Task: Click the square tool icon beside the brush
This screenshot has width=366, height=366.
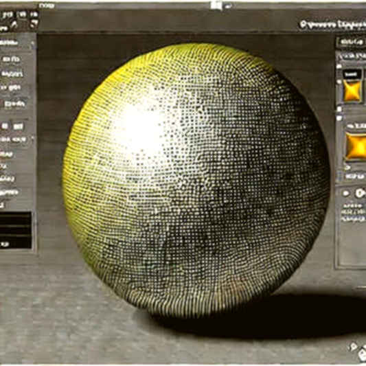Action: tap(34, 23)
